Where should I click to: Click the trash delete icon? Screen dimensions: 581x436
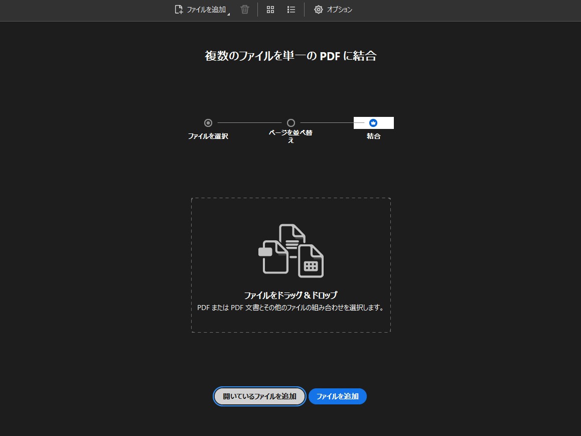(x=244, y=9)
